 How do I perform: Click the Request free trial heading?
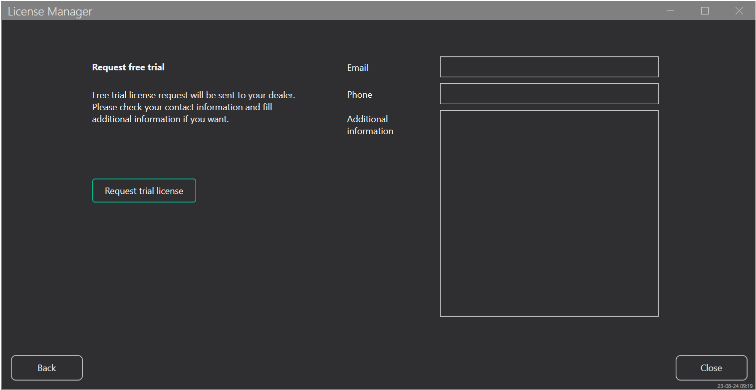tap(128, 67)
